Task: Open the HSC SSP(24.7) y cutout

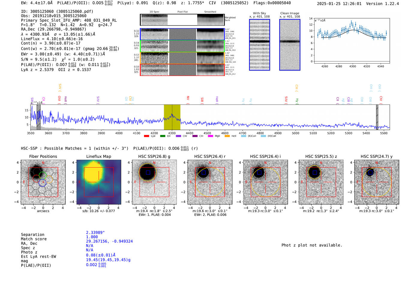Action: [x=377, y=182]
